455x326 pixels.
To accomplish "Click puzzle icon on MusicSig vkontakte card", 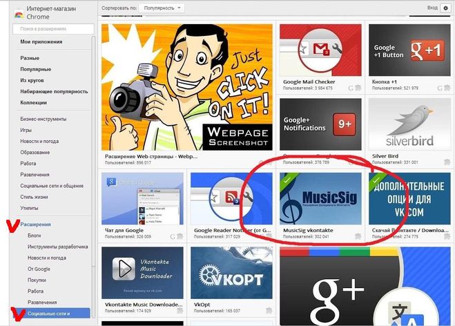I will pyautogui.click(x=358, y=237).
